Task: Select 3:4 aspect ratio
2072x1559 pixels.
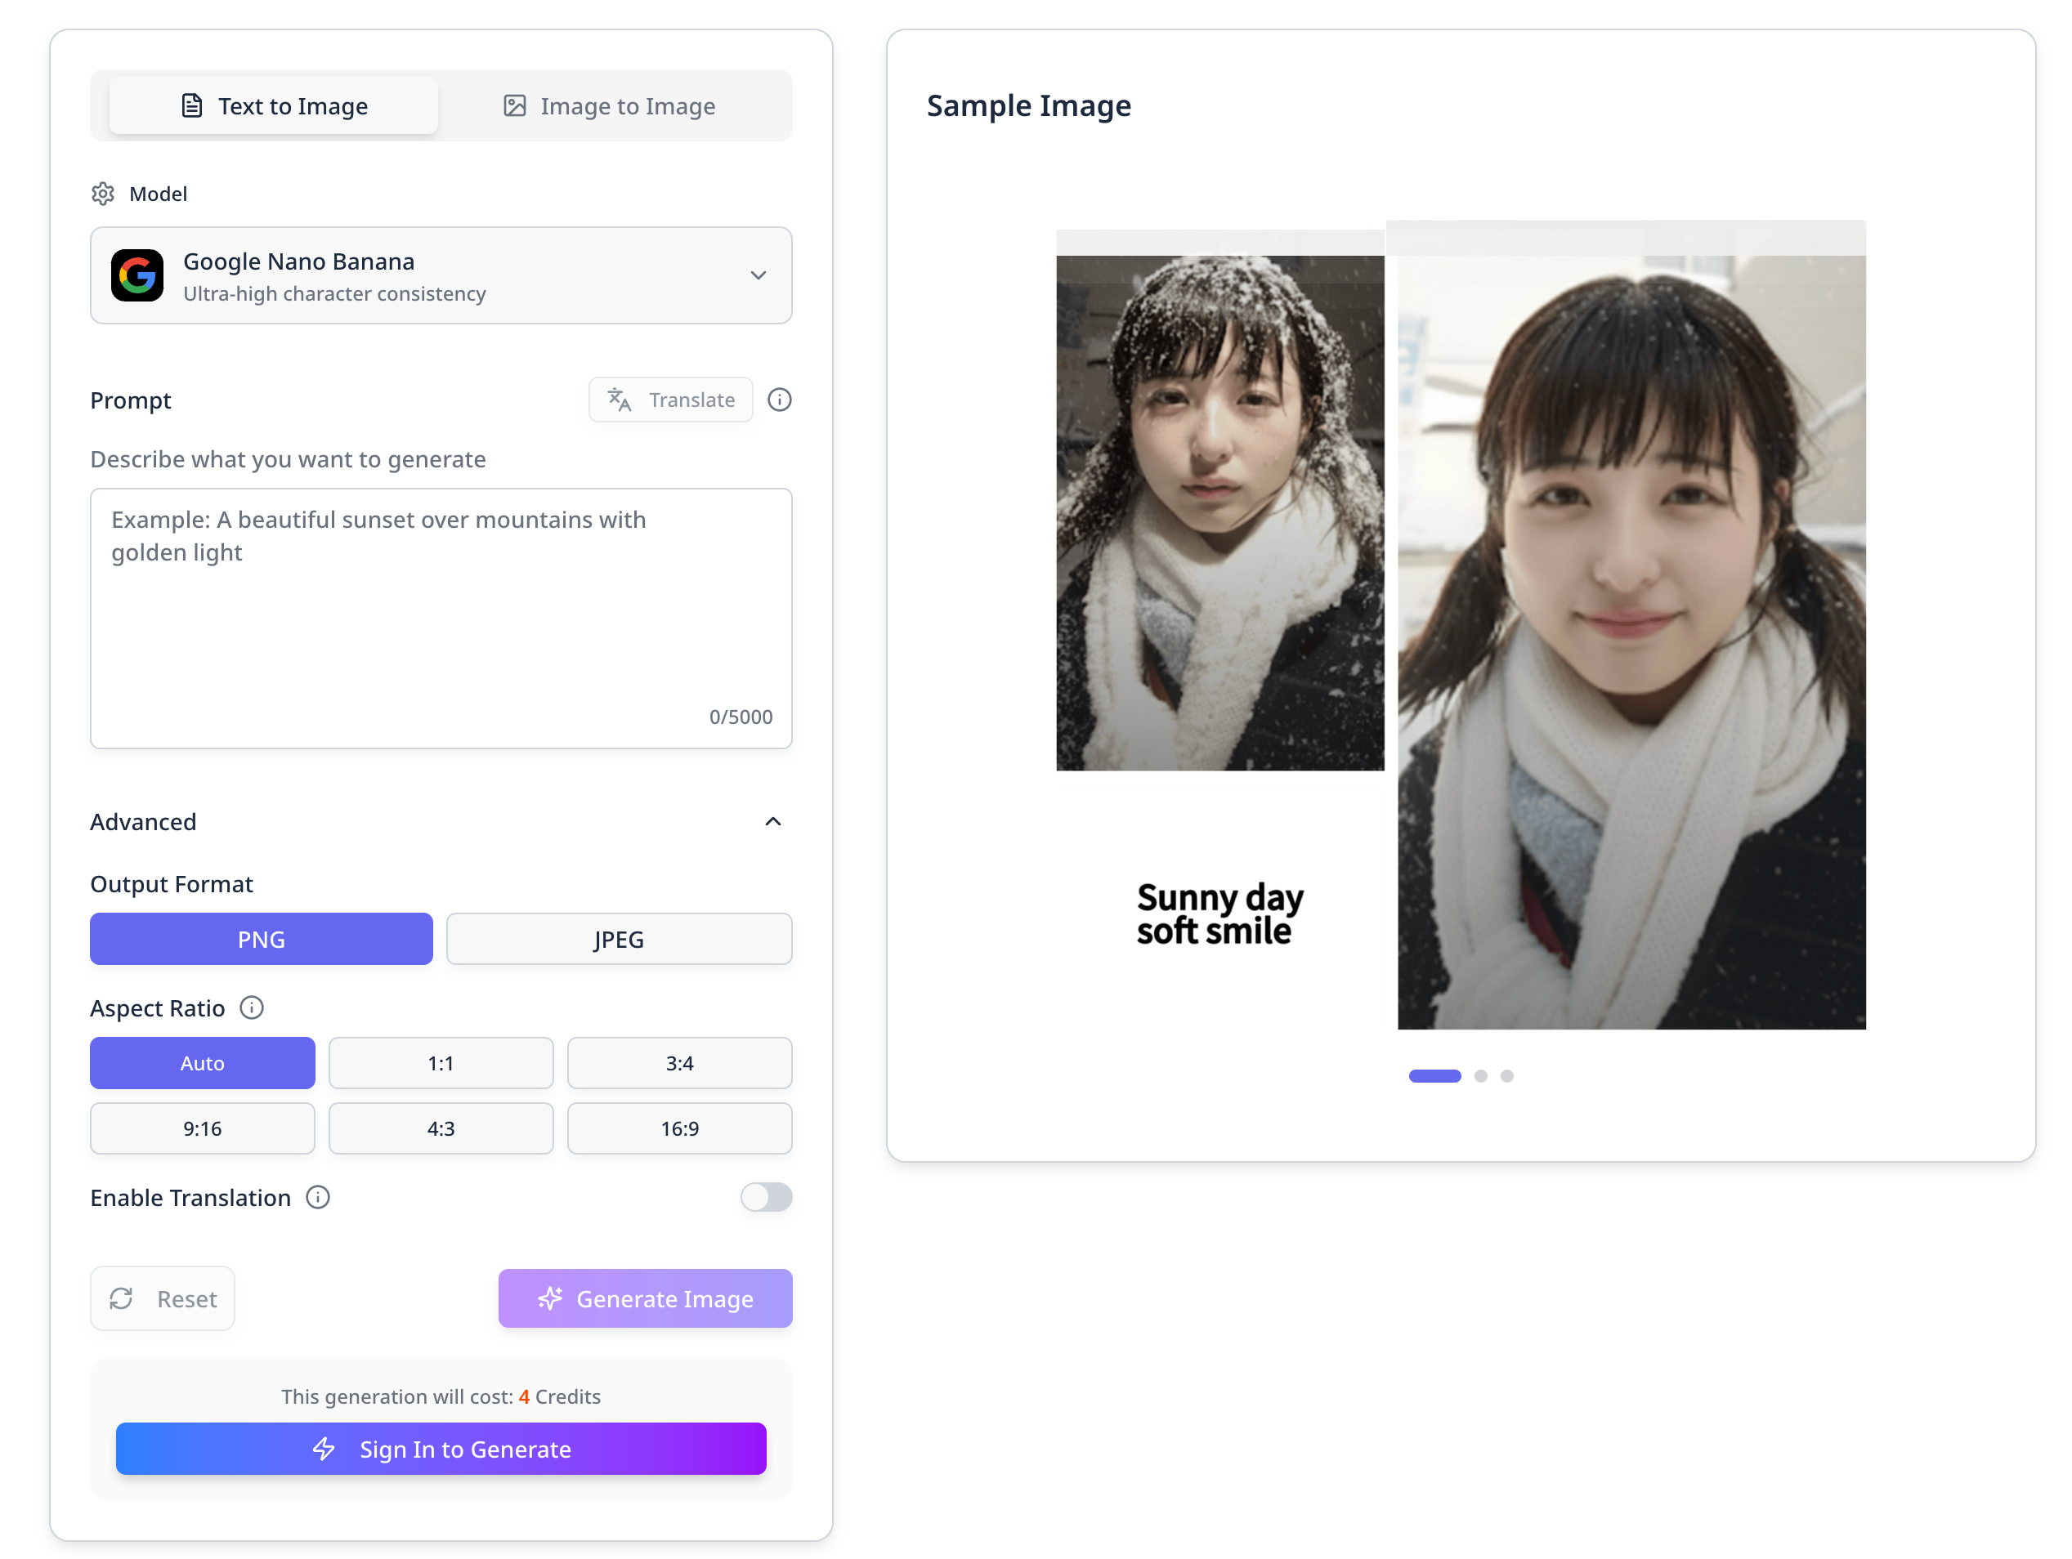Action: click(680, 1063)
